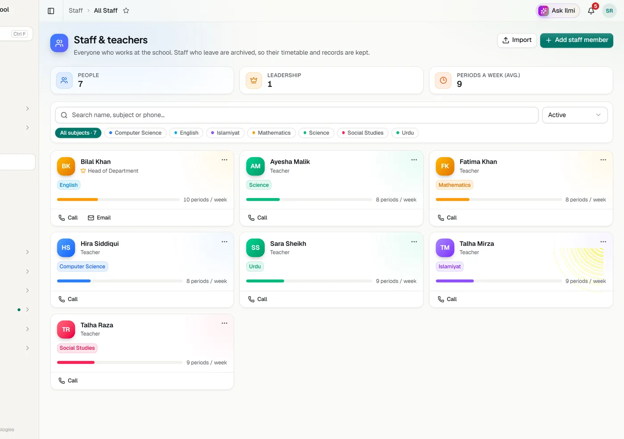Click the BK avatar of Bilal Khan
Screen dimensions: 624x439
tap(66, 166)
